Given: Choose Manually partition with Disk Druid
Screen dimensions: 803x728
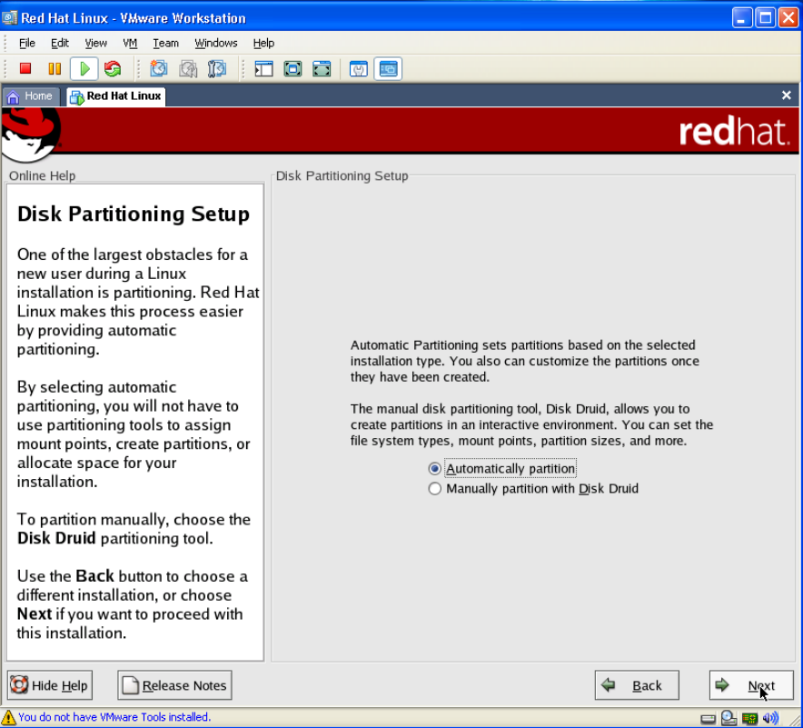Looking at the screenshot, I should click(x=435, y=489).
